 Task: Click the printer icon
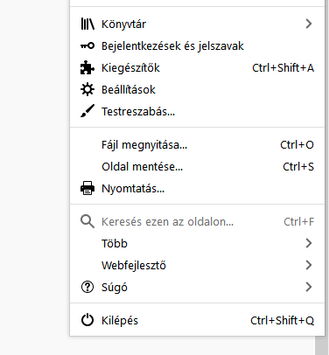click(x=87, y=188)
